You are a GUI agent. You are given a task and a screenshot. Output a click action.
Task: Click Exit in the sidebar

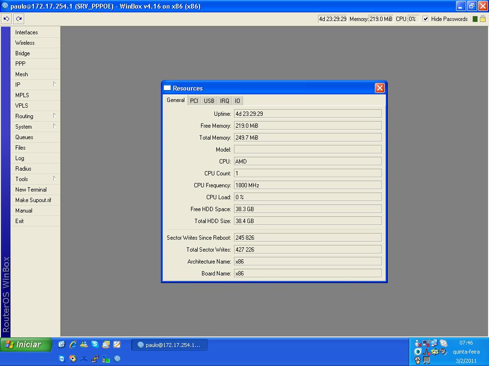pos(35,221)
